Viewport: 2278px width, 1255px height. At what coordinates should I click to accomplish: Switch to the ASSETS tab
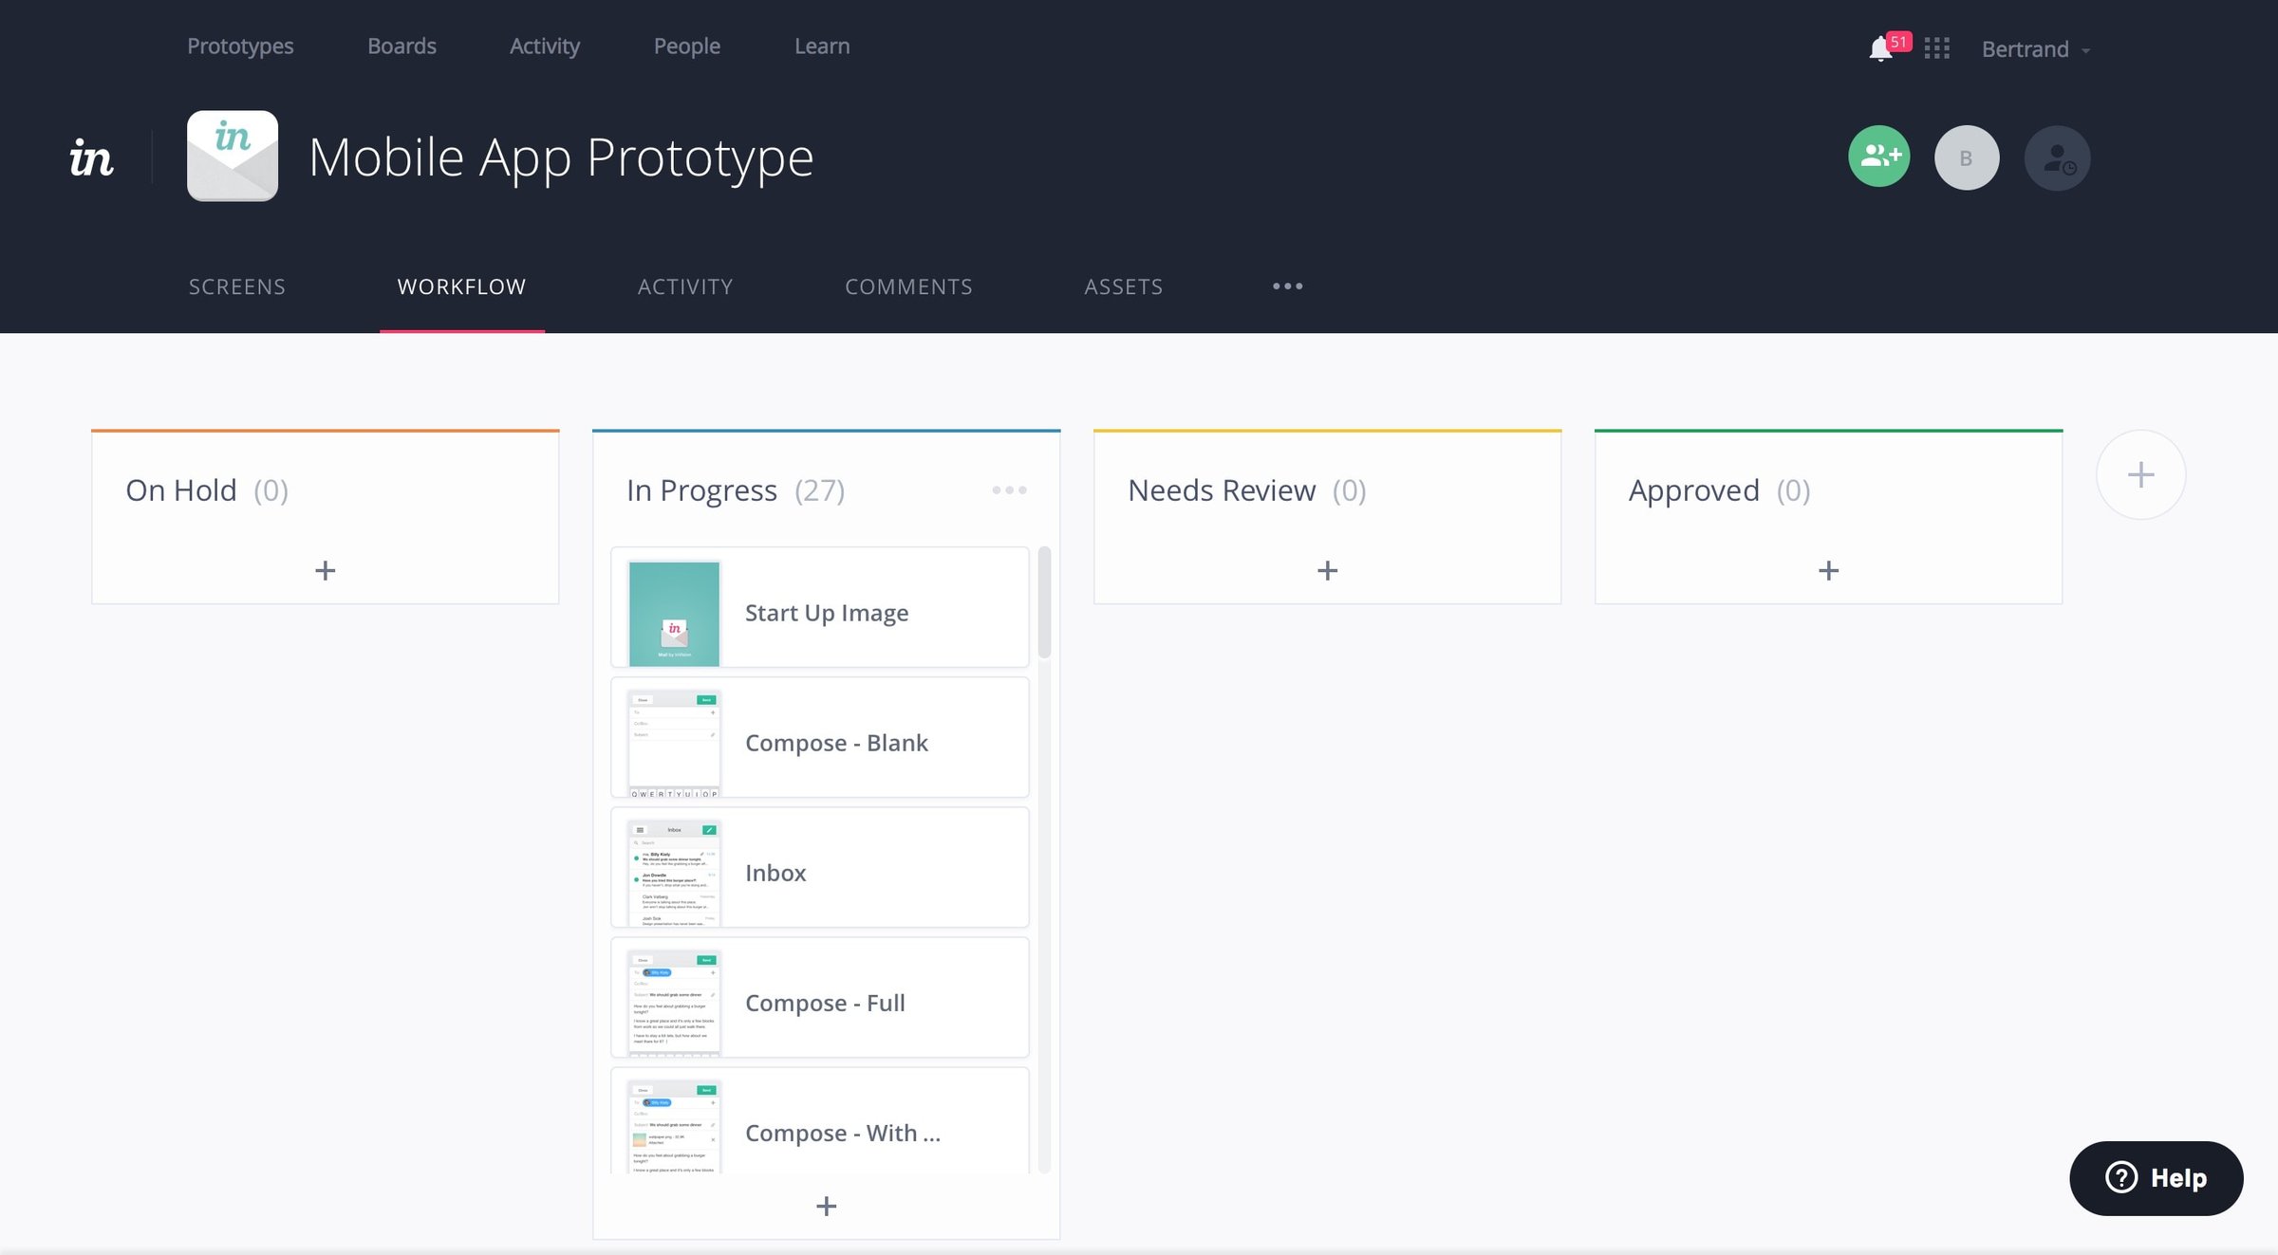point(1123,286)
